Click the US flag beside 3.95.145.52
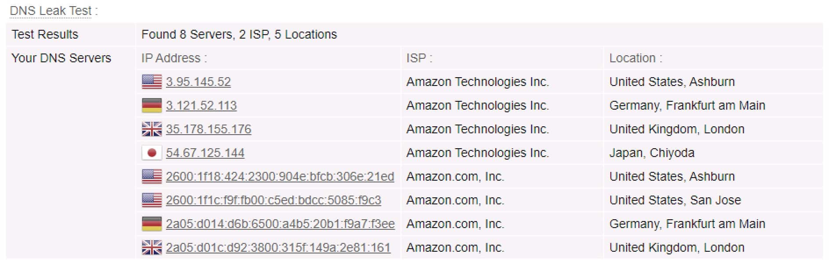Viewport: 829px width, 264px height. coord(152,82)
